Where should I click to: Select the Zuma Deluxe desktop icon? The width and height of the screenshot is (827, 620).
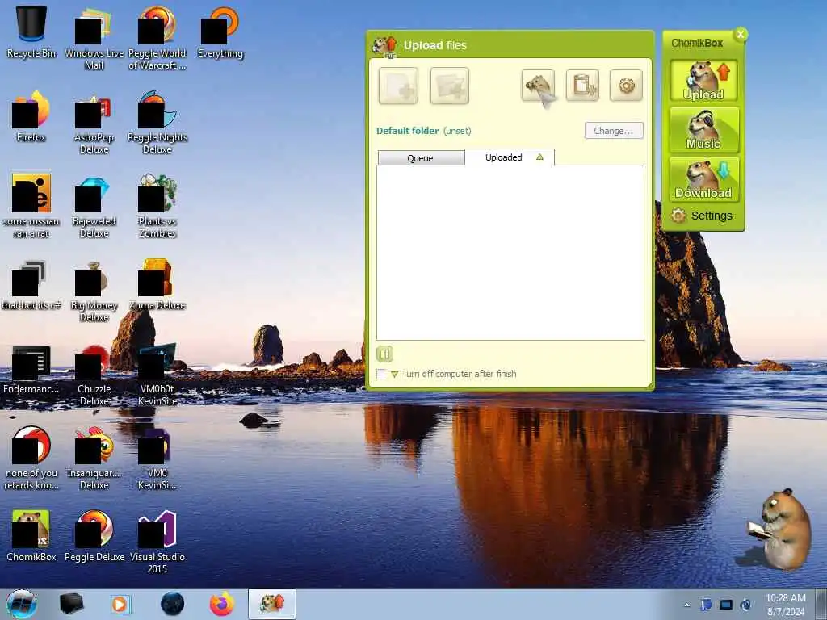point(157,285)
